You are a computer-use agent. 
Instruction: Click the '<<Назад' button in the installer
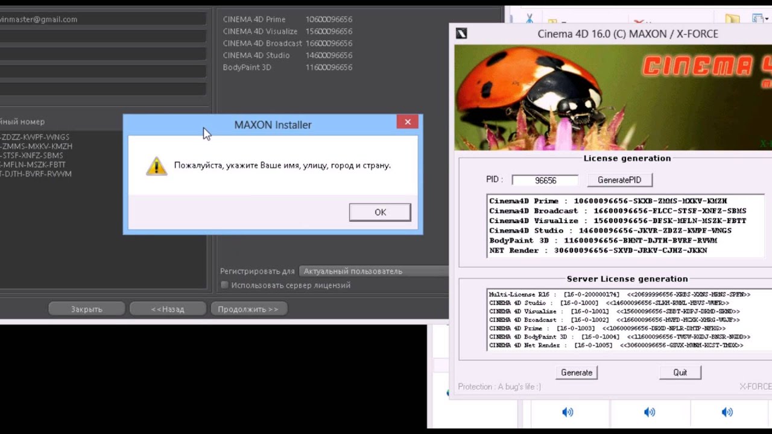[x=168, y=309]
